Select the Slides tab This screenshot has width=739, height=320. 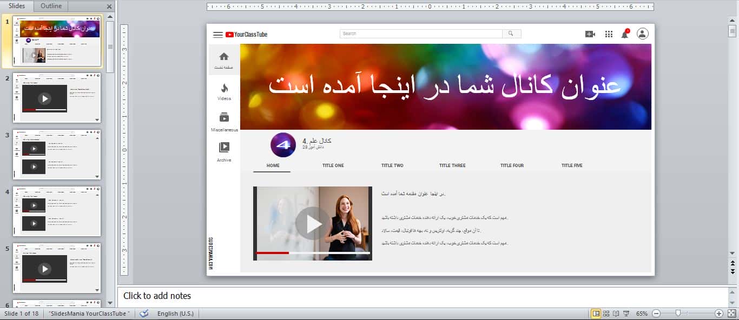click(x=17, y=6)
